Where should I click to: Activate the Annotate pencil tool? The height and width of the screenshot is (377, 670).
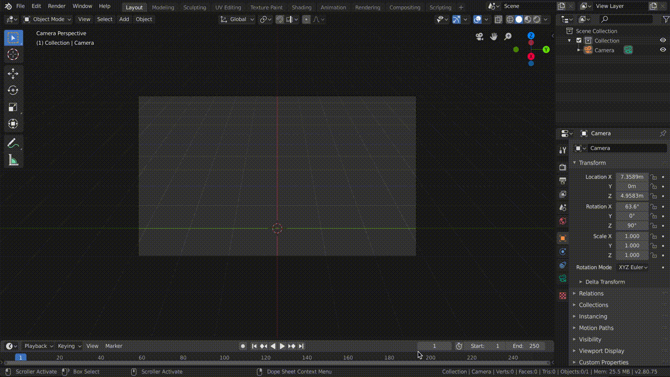(13, 143)
